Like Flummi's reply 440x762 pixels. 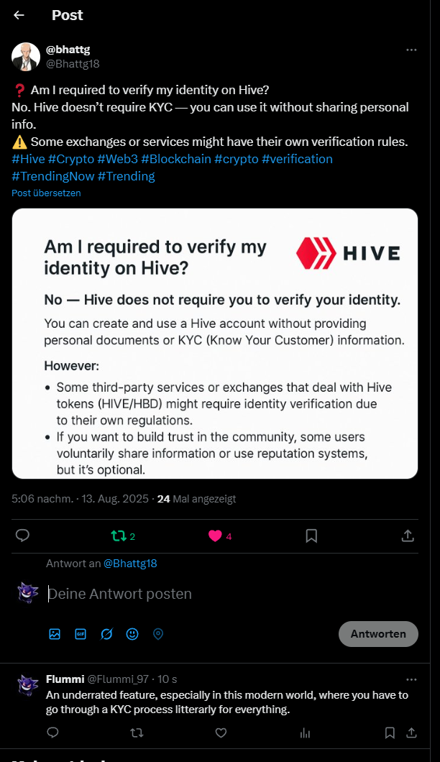(221, 733)
